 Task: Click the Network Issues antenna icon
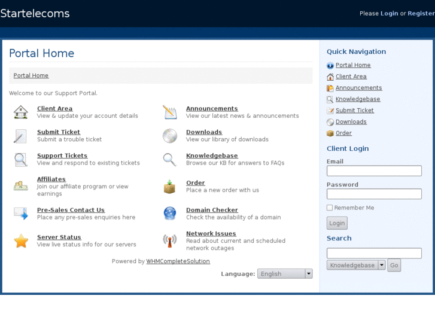pos(170,240)
